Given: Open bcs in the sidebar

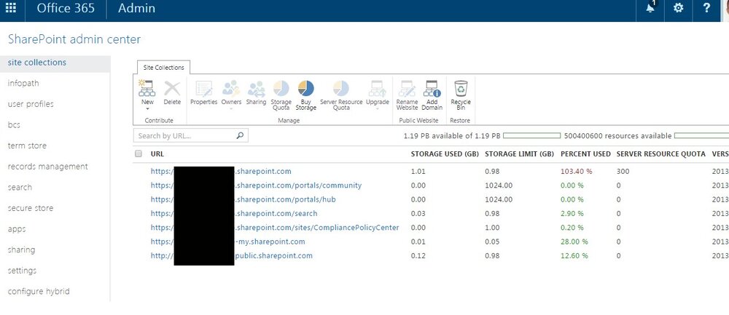Looking at the screenshot, I should click(x=14, y=125).
